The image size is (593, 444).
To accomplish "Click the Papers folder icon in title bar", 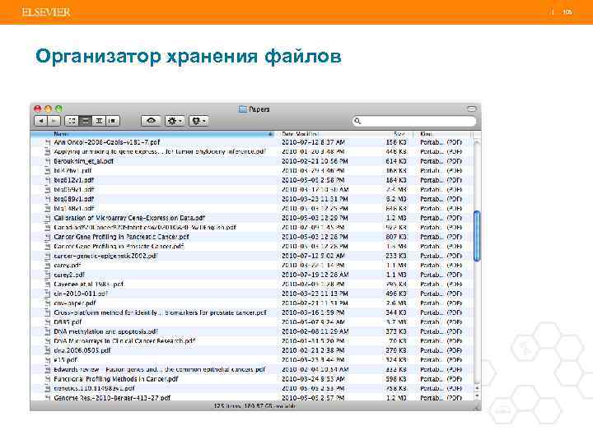I will tap(242, 109).
